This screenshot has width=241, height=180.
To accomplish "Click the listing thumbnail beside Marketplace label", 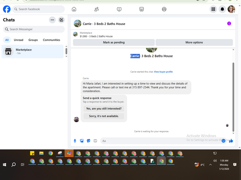I will coord(75,34).
